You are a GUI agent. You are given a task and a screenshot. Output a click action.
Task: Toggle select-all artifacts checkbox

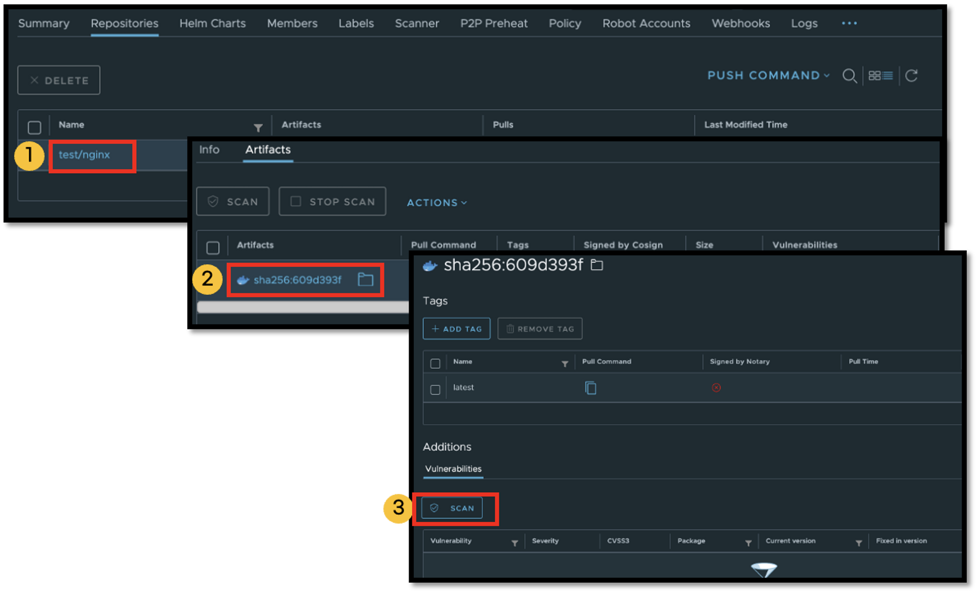coord(213,248)
